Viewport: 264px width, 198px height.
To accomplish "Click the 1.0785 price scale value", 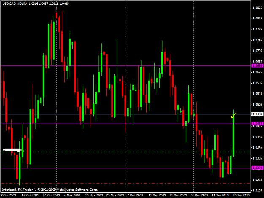I will pos(258,29).
